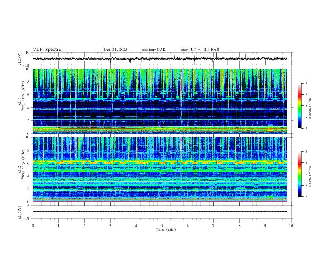The image size is (328, 253).
Task: Click time axis tick label "6"
Action: coord(188,226)
